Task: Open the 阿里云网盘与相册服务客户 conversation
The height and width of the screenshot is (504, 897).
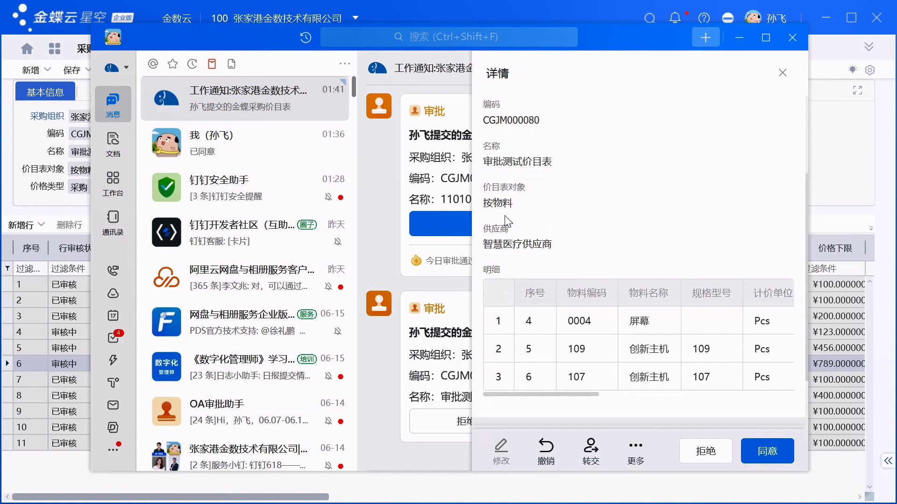Action: click(244, 277)
